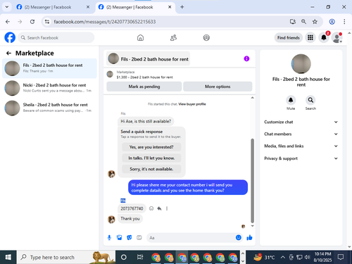This screenshot has height=264, width=352.
Task: Choose a GIF icon in composer
Action: 139,238
